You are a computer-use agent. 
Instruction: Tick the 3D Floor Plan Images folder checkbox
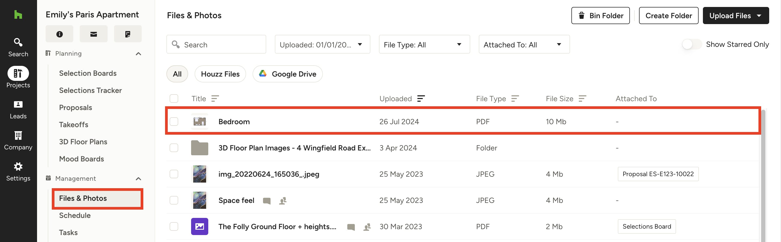pyautogui.click(x=174, y=148)
